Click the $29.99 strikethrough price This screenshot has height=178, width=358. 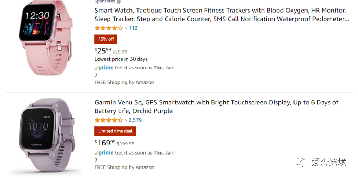[120, 52]
